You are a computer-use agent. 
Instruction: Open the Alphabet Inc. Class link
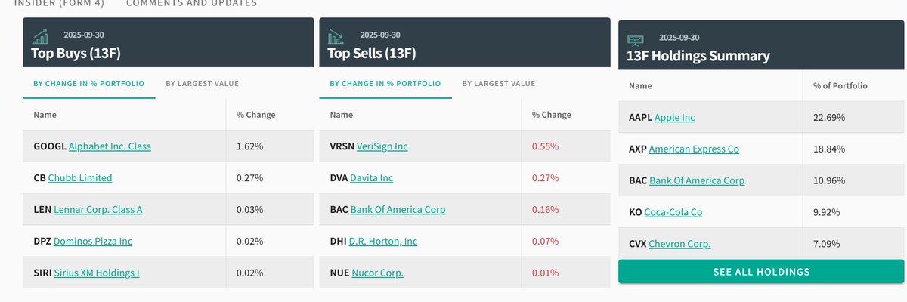pyautogui.click(x=110, y=146)
